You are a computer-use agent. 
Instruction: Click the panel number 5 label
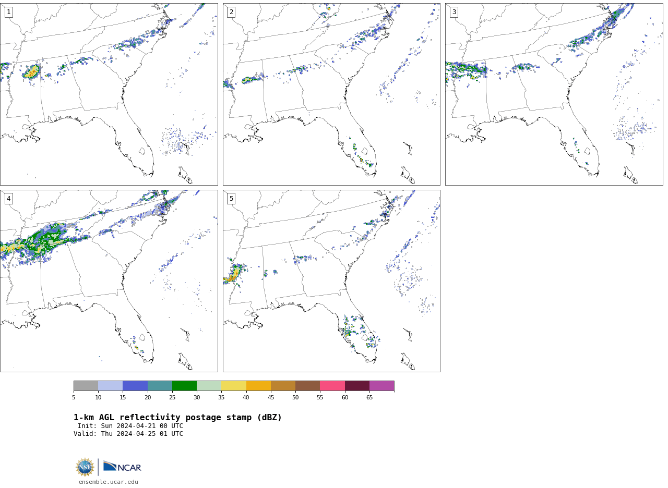(x=231, y=199)
